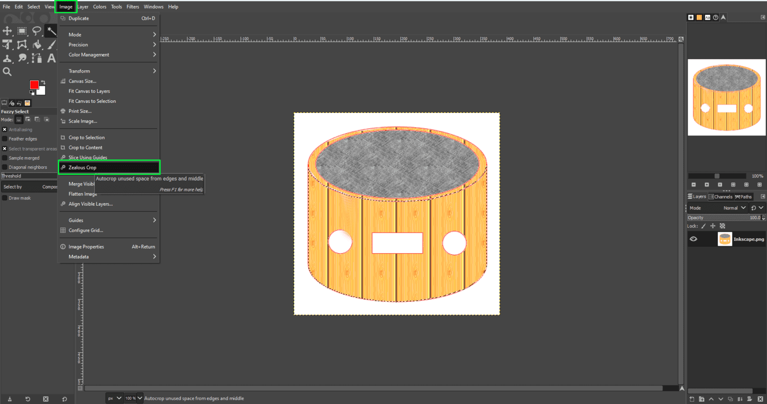Open the Patterns dock tab
Screen dimensions: 767x404
point(699,17)
